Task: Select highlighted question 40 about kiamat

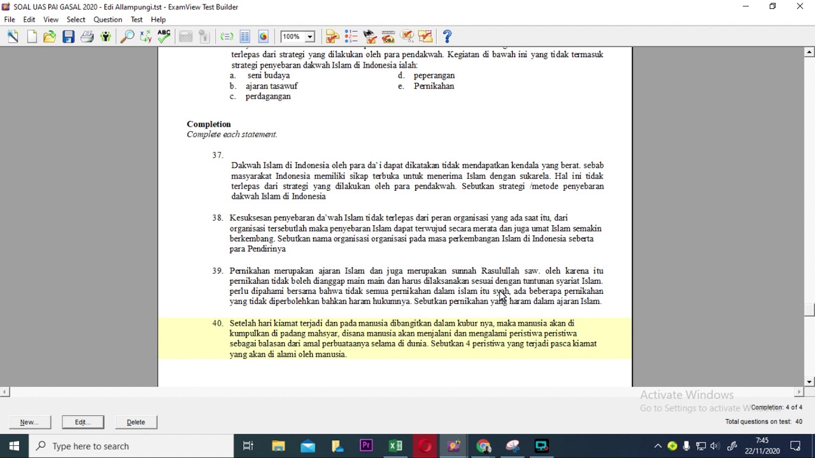Action: click(395, 338)
